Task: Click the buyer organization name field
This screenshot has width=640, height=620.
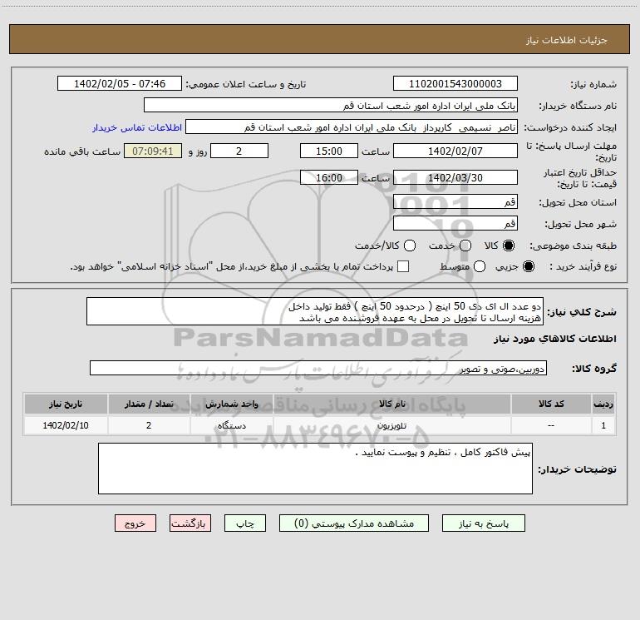Action: click(x=331, y=105)
